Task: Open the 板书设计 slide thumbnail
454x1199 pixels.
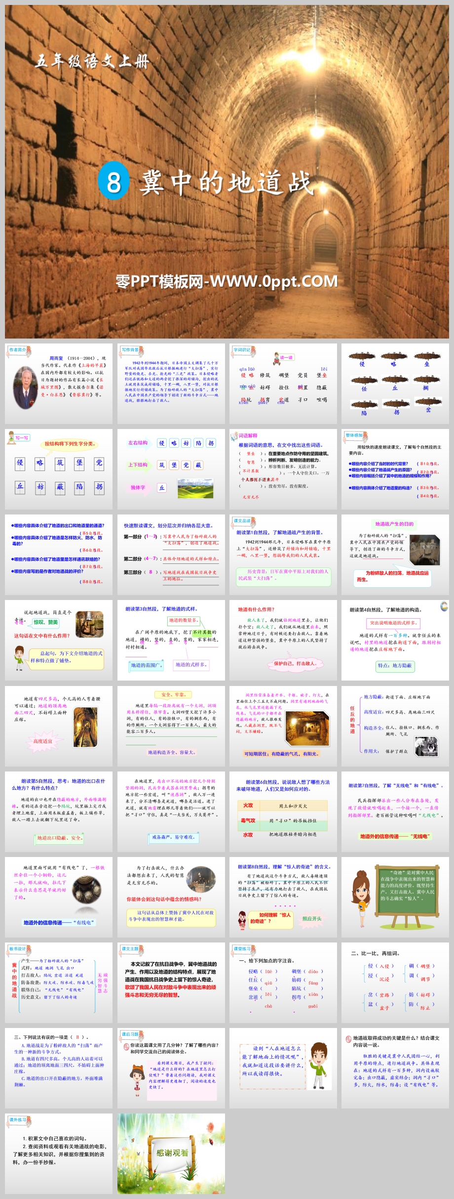Action: point(59,983)
